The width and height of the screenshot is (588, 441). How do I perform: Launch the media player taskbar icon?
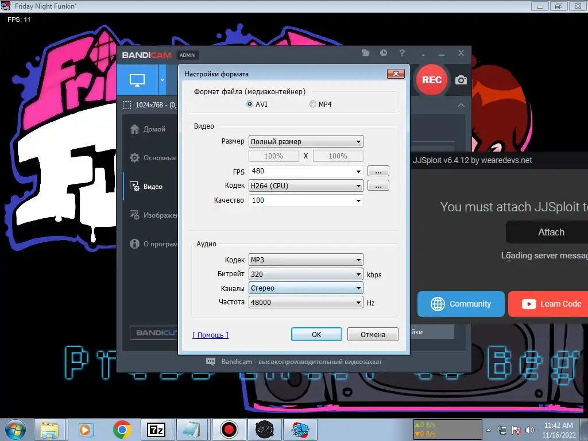click(86, 430)
